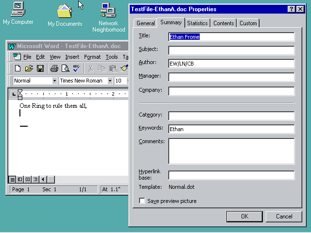Click the Print Preview icon in Word
This screenshot has width=311, height=233.
point(65,68)
